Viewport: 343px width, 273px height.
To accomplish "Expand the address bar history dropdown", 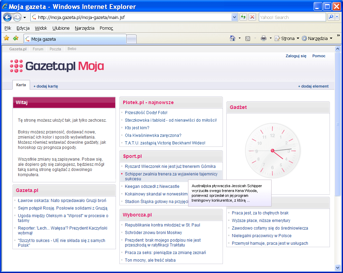I will point(235,17).
